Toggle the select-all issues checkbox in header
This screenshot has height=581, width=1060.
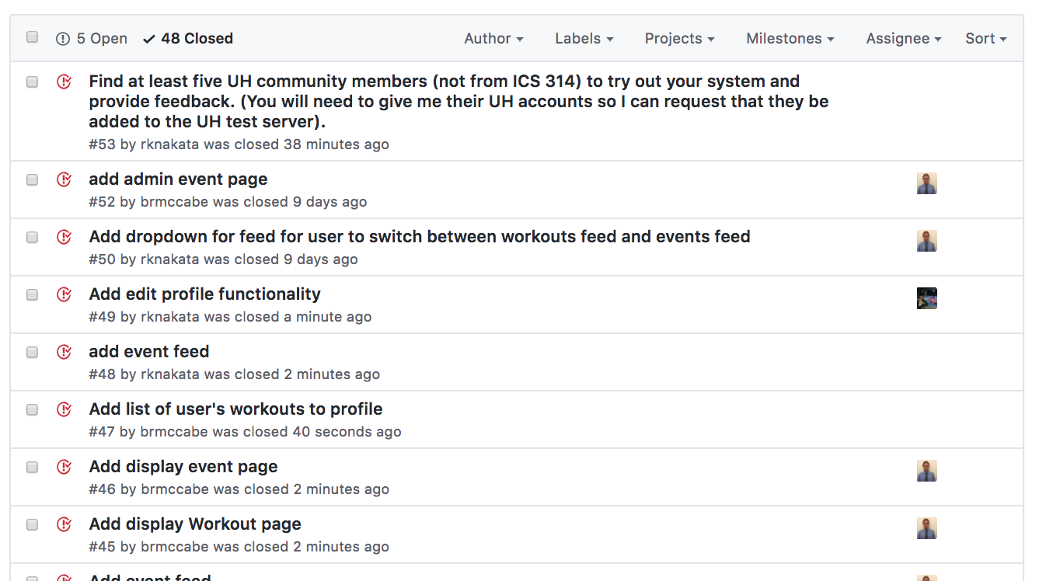click(x=32, y=37)
